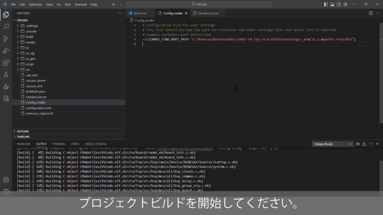The width and height of the screenshot is (383, 215).
Task: Open the Accounts icon in activity bar
Action: point(6,180)
